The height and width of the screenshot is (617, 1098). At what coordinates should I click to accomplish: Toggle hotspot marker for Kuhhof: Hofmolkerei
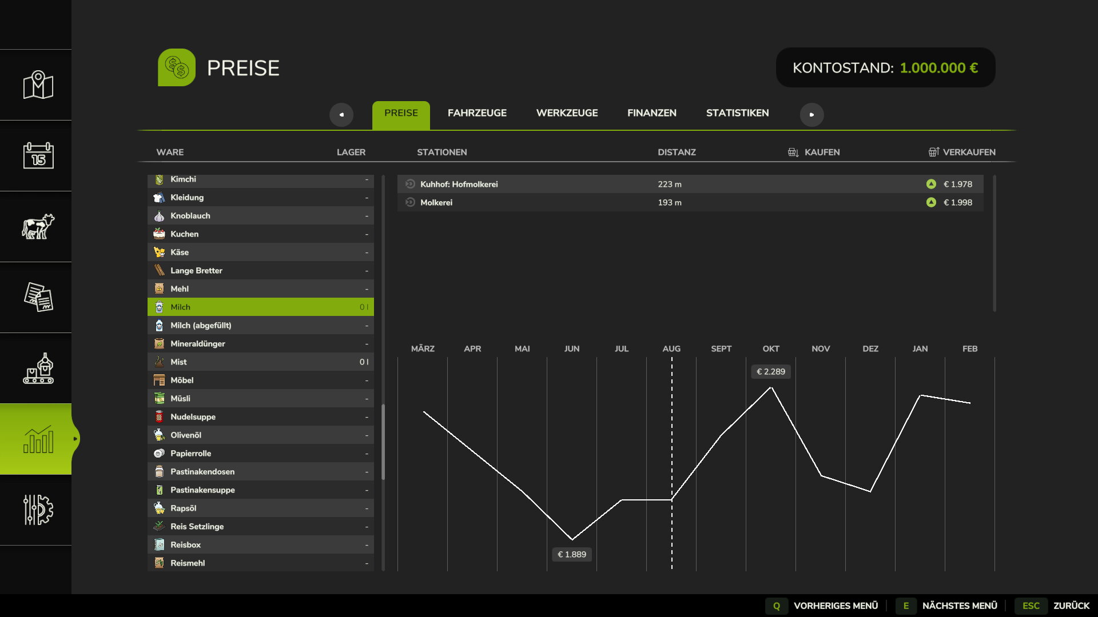coord(410,184)
